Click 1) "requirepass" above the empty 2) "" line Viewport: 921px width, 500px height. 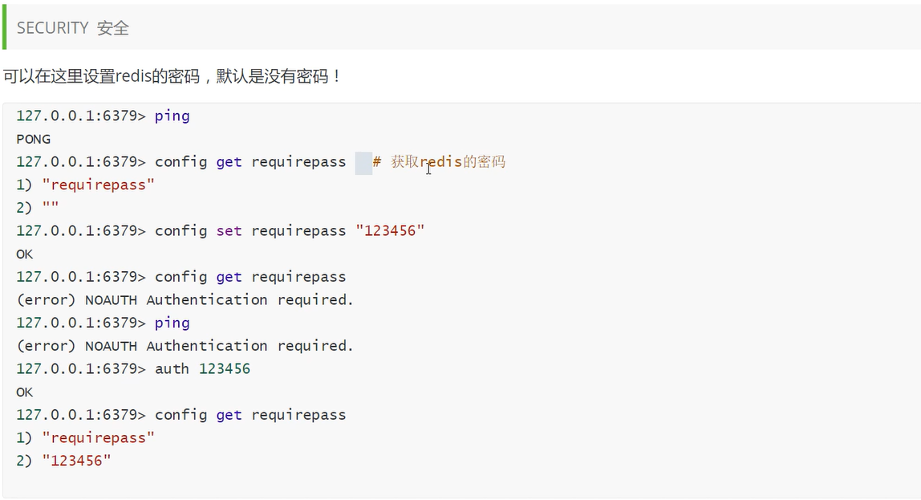pos(85,185)
